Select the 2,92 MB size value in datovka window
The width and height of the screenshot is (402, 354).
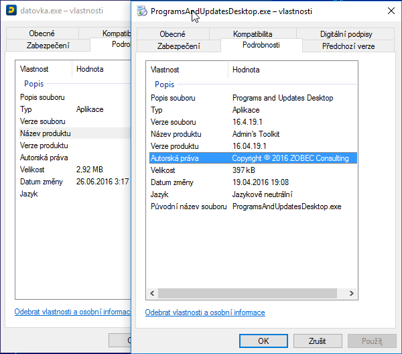coord(90,170)
